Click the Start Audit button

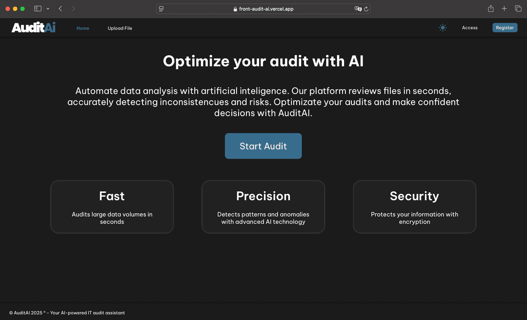pyautogui.click(x=263, y=146)
